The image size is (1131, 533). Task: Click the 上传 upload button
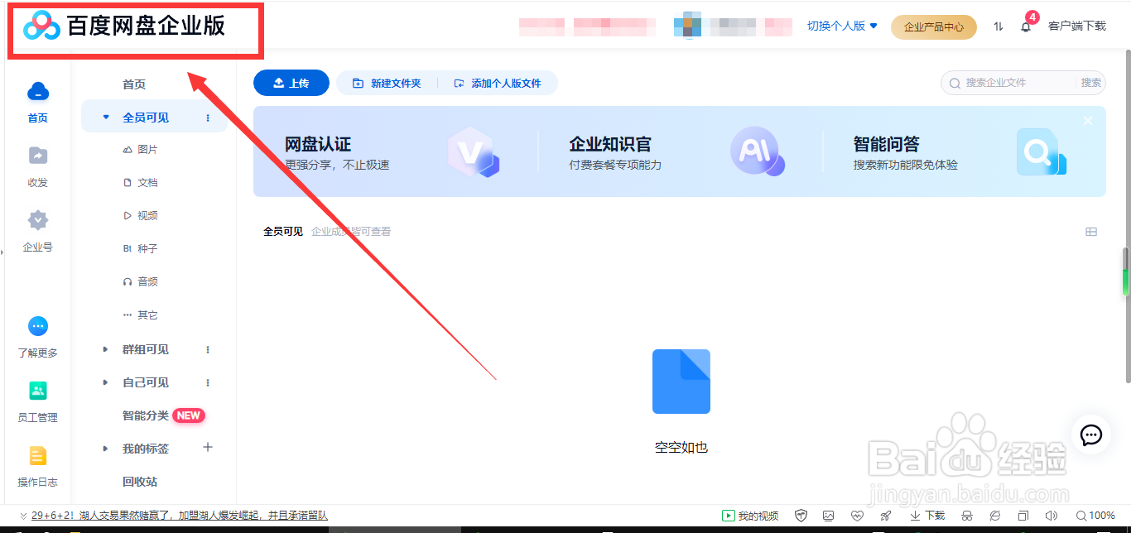291,83
